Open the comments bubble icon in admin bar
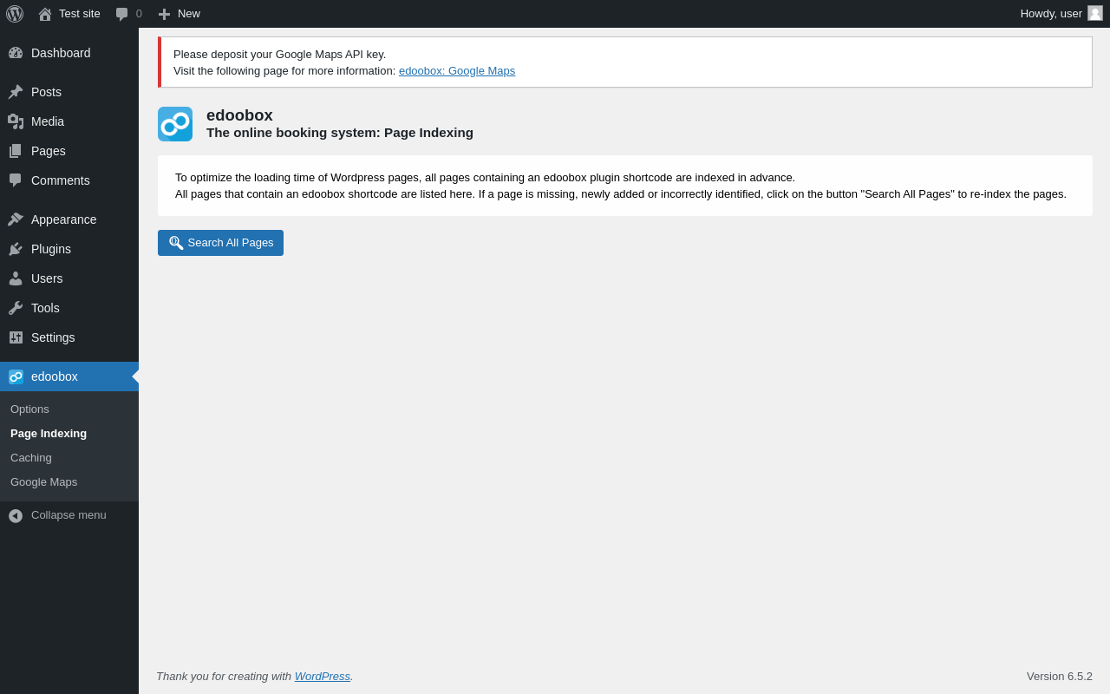 (x=122, y=14)
